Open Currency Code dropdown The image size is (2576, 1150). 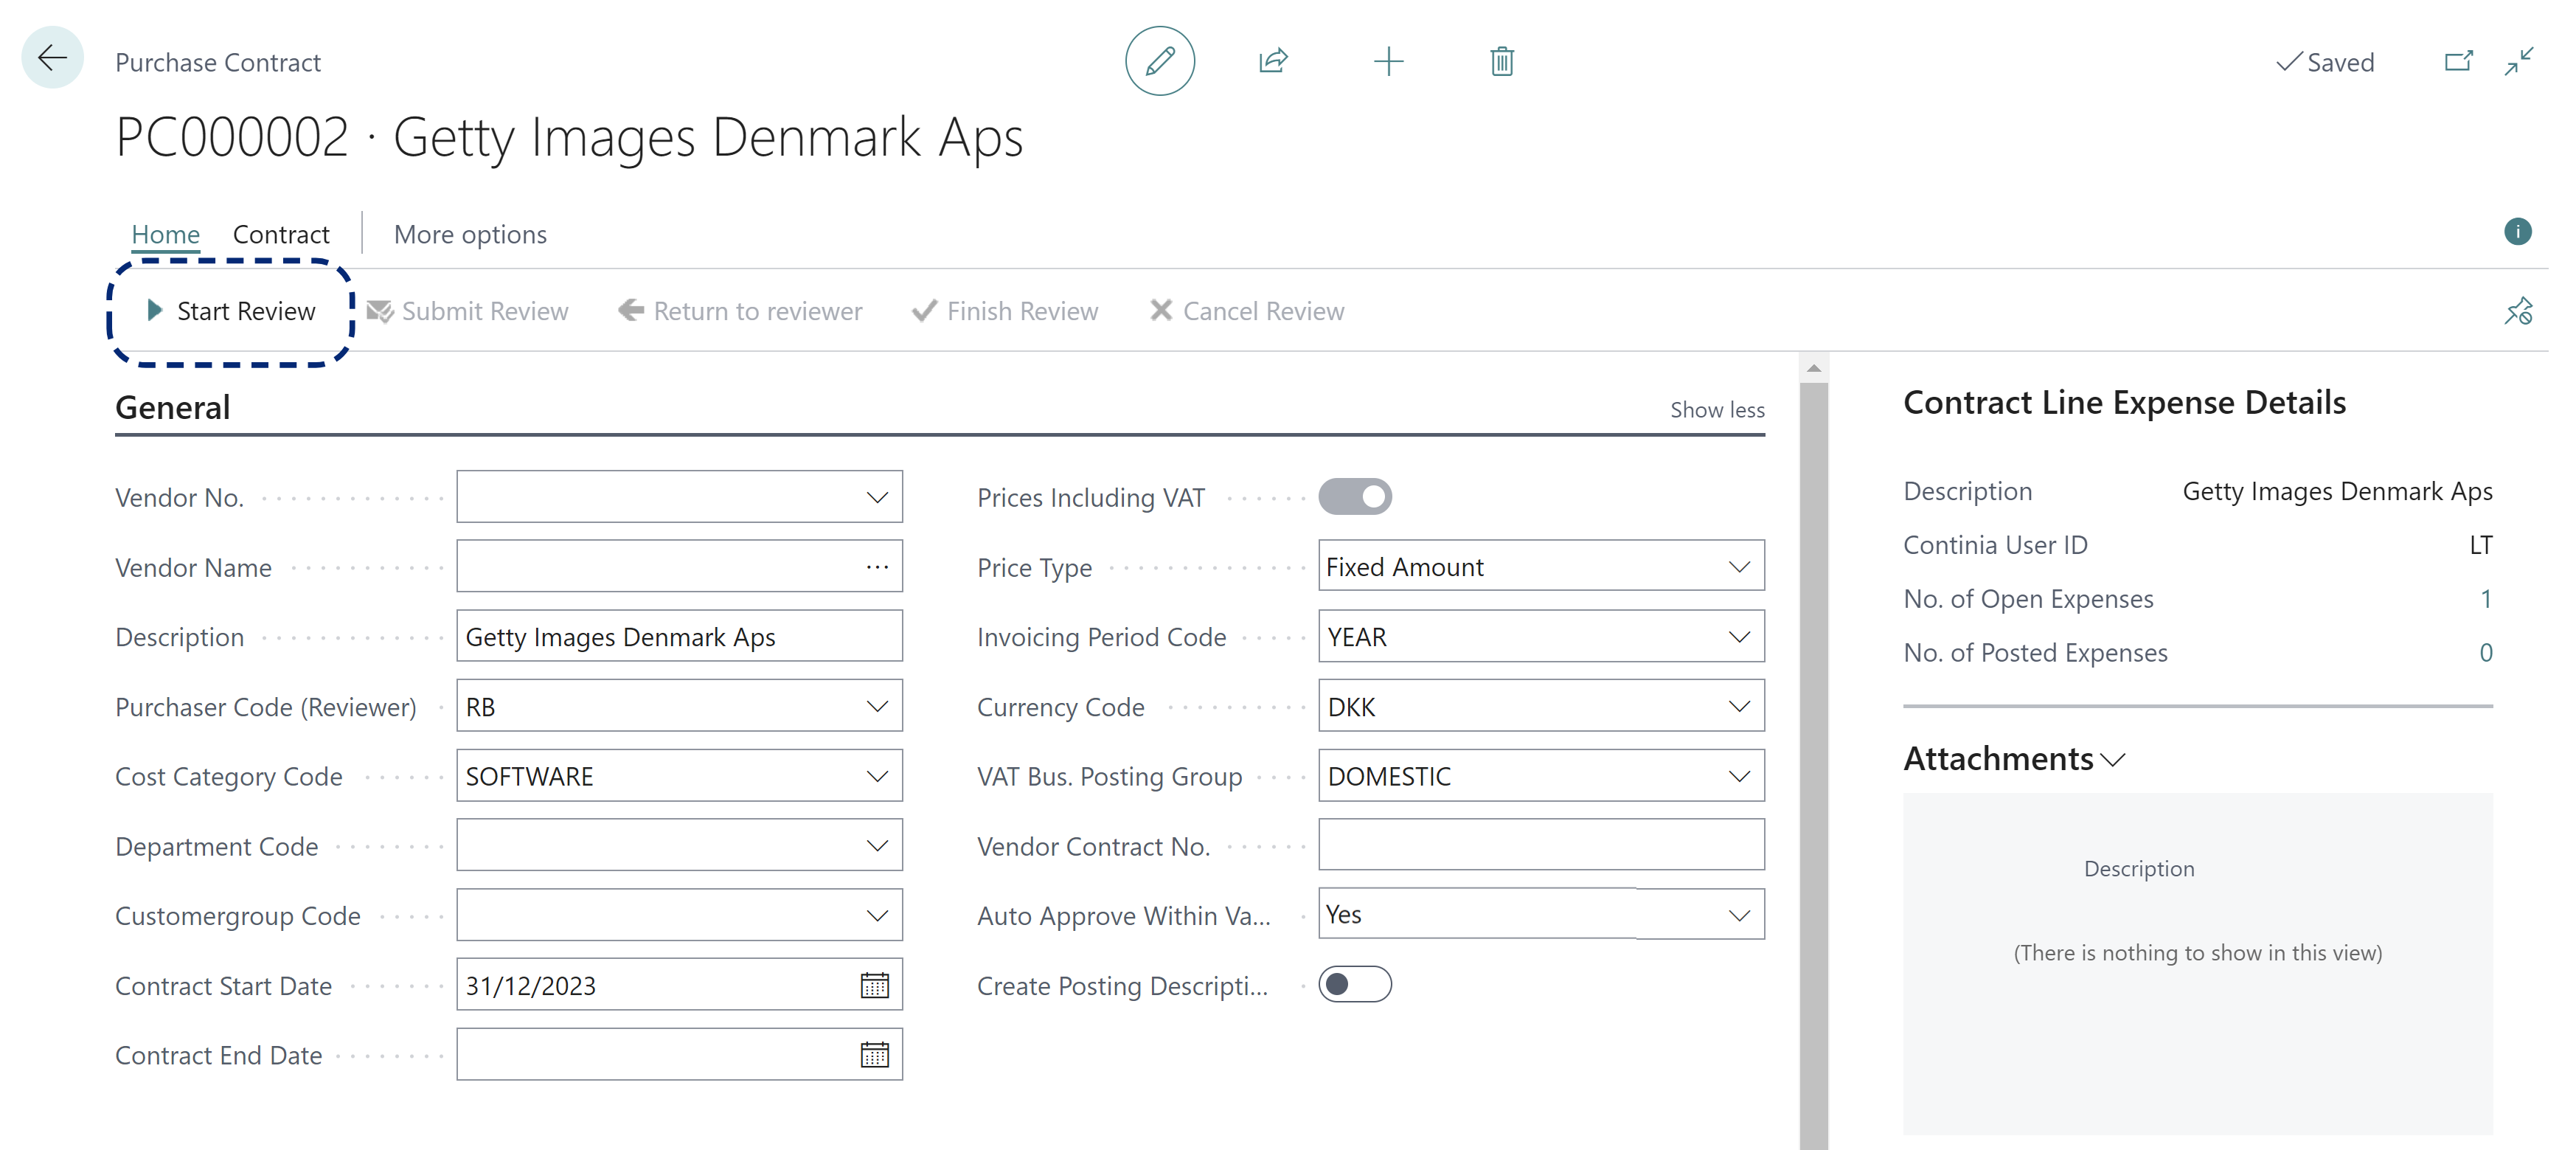coord(1739,706)
